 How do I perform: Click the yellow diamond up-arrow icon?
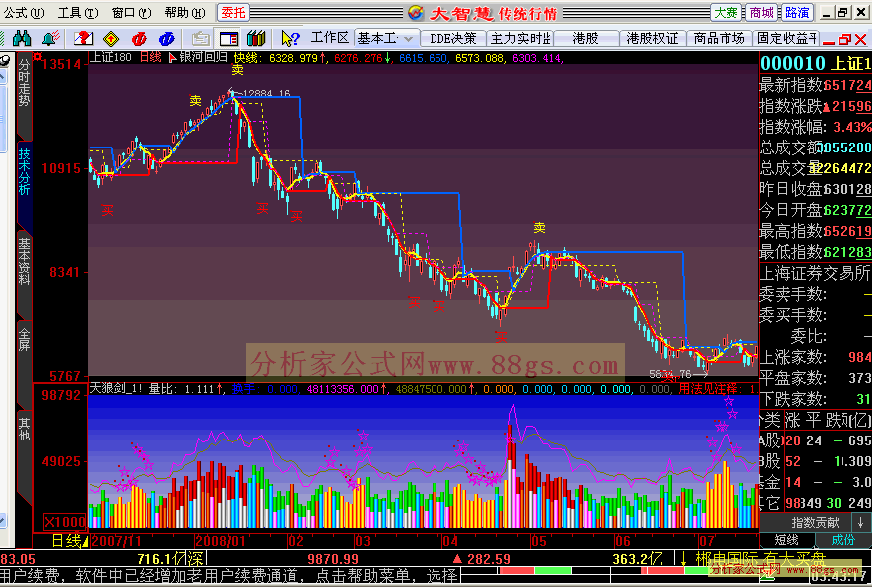click(x=111, y=39)
